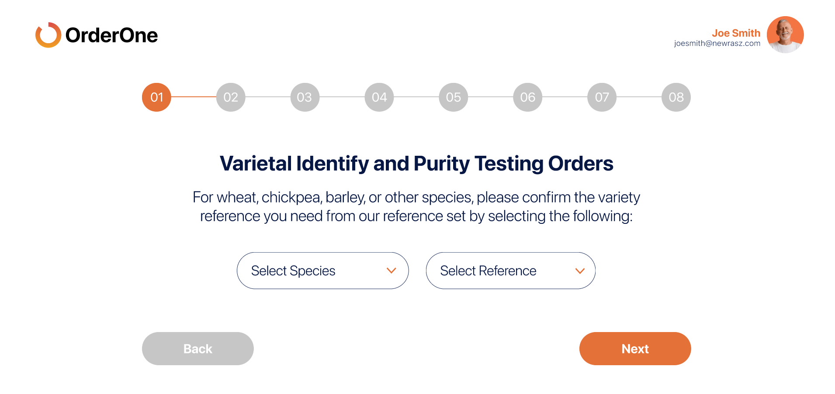
Task: Go to step 07 circle
Action: (602, 97)
